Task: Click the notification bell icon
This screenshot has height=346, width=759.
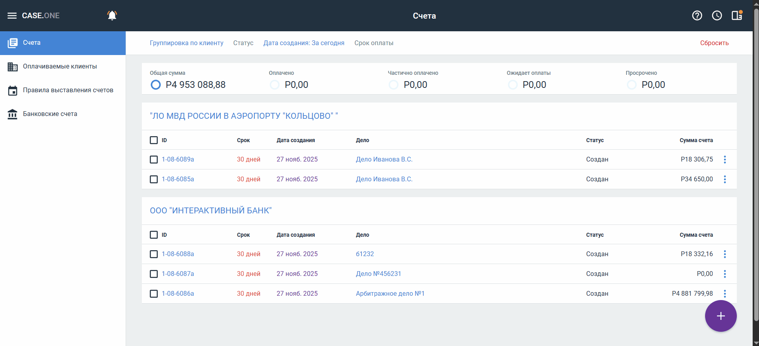Action: (x=112, y=15)
